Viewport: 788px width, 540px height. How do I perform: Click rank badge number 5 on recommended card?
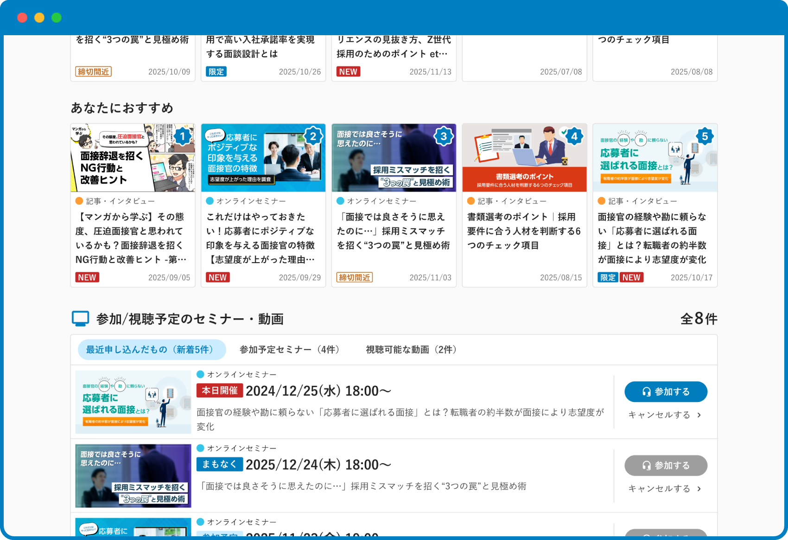[705, 137]
